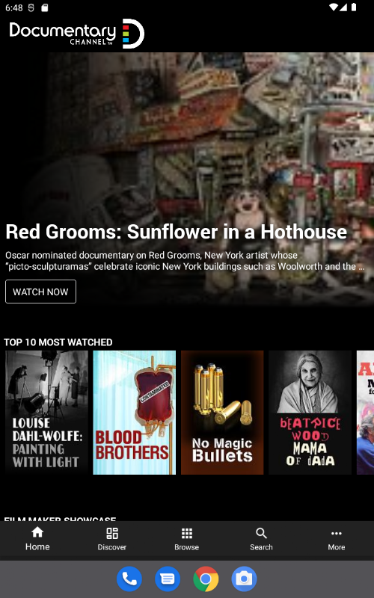The image size is (374, 598).
Task: Tap the Home icon in bottom navigation
Action: (x=37, y=532)
